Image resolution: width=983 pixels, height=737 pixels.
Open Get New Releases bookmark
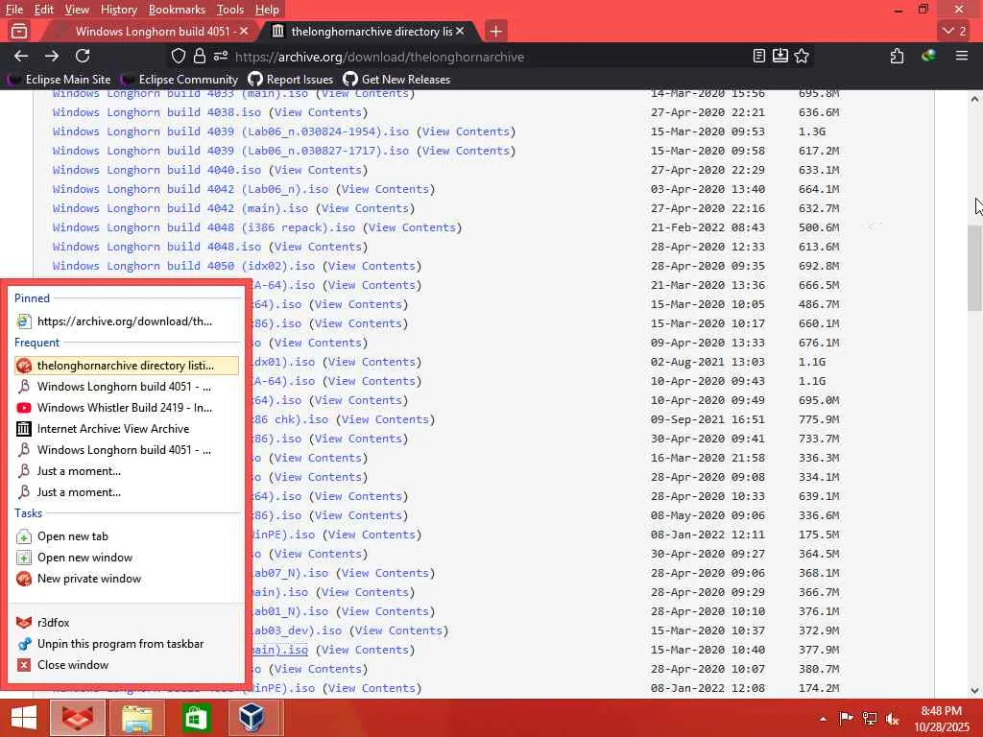pos(396,80)
